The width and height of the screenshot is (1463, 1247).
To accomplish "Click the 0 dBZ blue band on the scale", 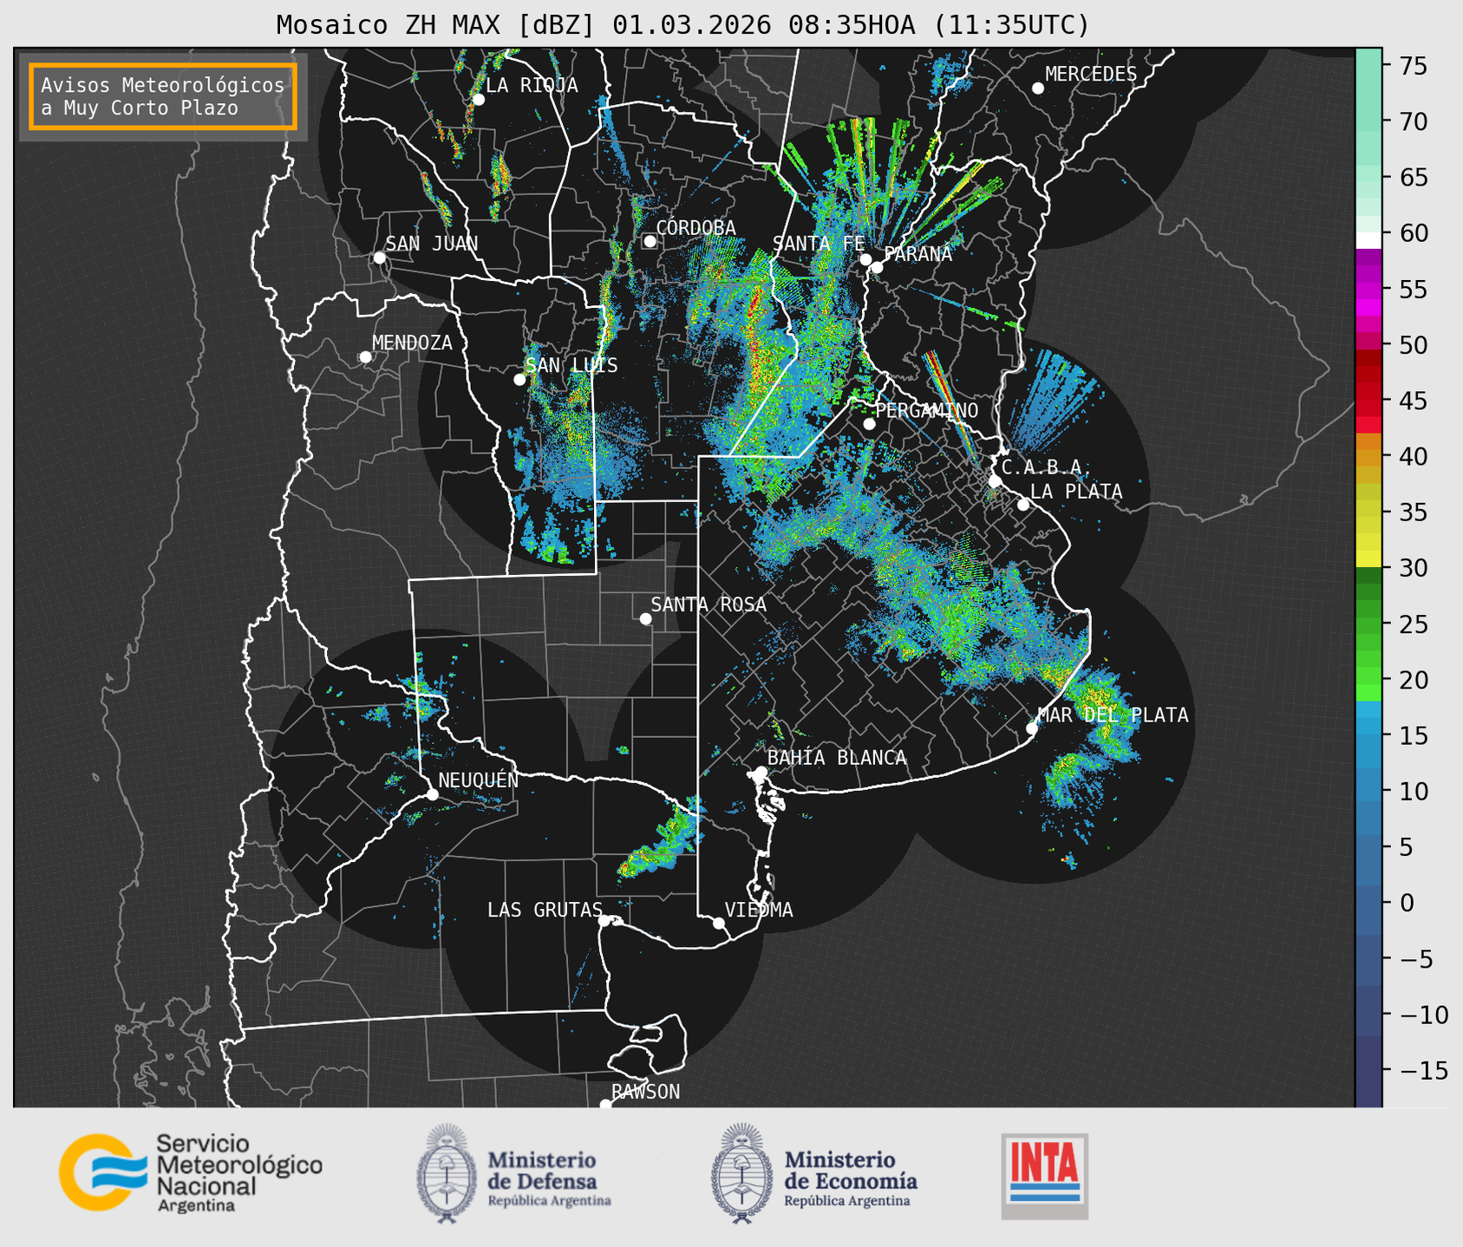I will point(1368,903).
